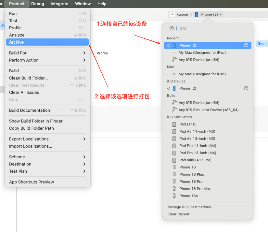Choose Profile in the Product menu
Viewport: 268px width, 232px height.
coord(47,28)
